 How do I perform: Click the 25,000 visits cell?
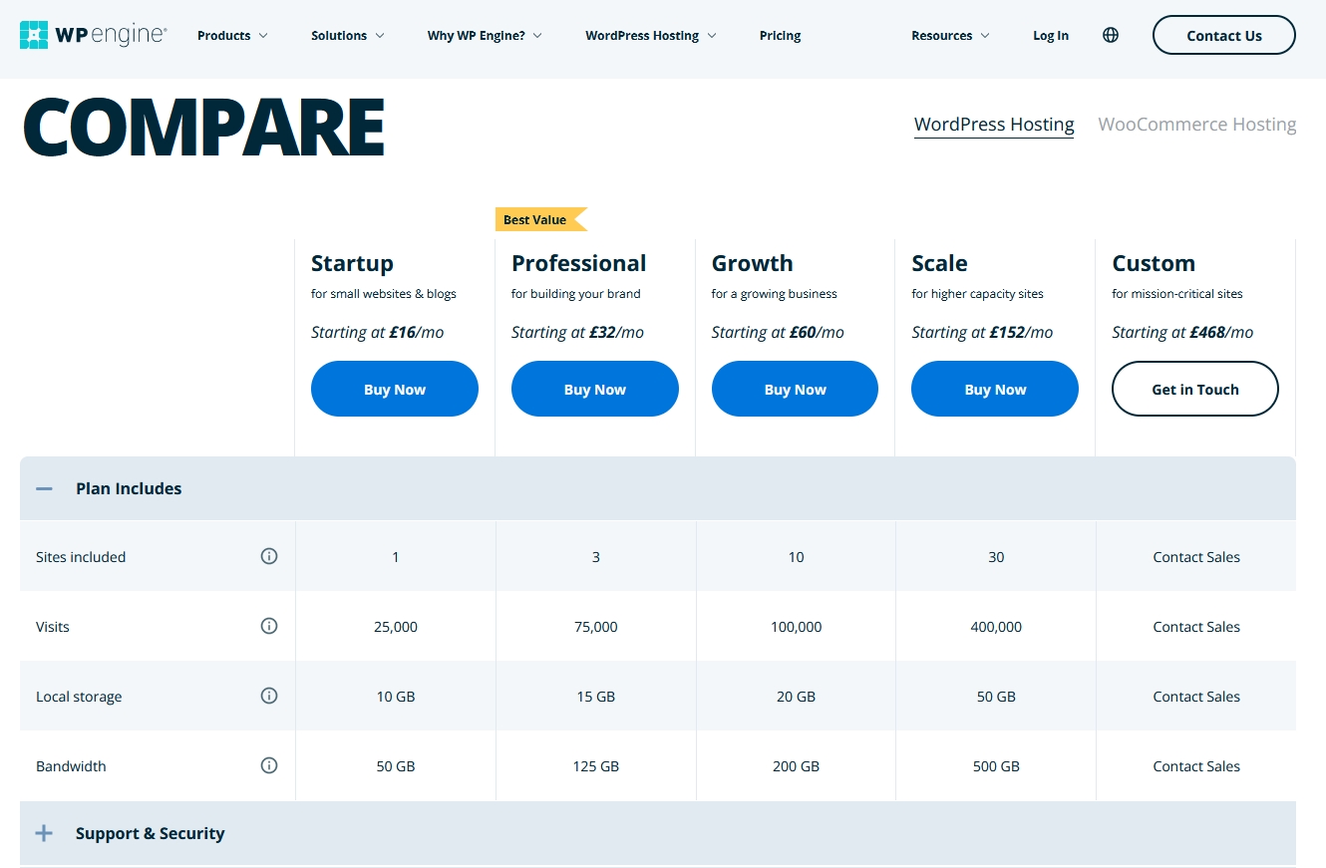396,627
